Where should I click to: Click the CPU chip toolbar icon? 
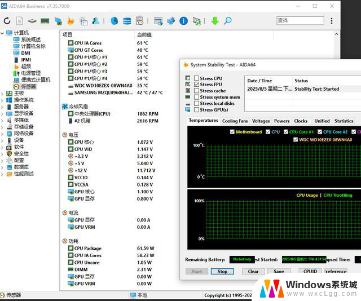(32, 21)
